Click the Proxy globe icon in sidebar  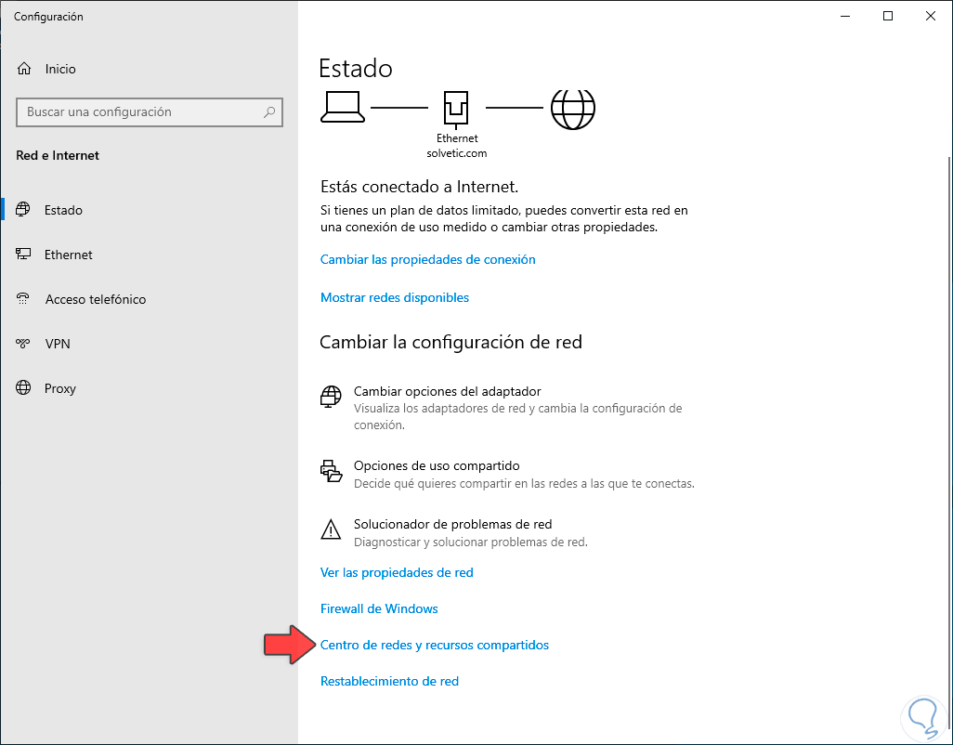(23, 387)
